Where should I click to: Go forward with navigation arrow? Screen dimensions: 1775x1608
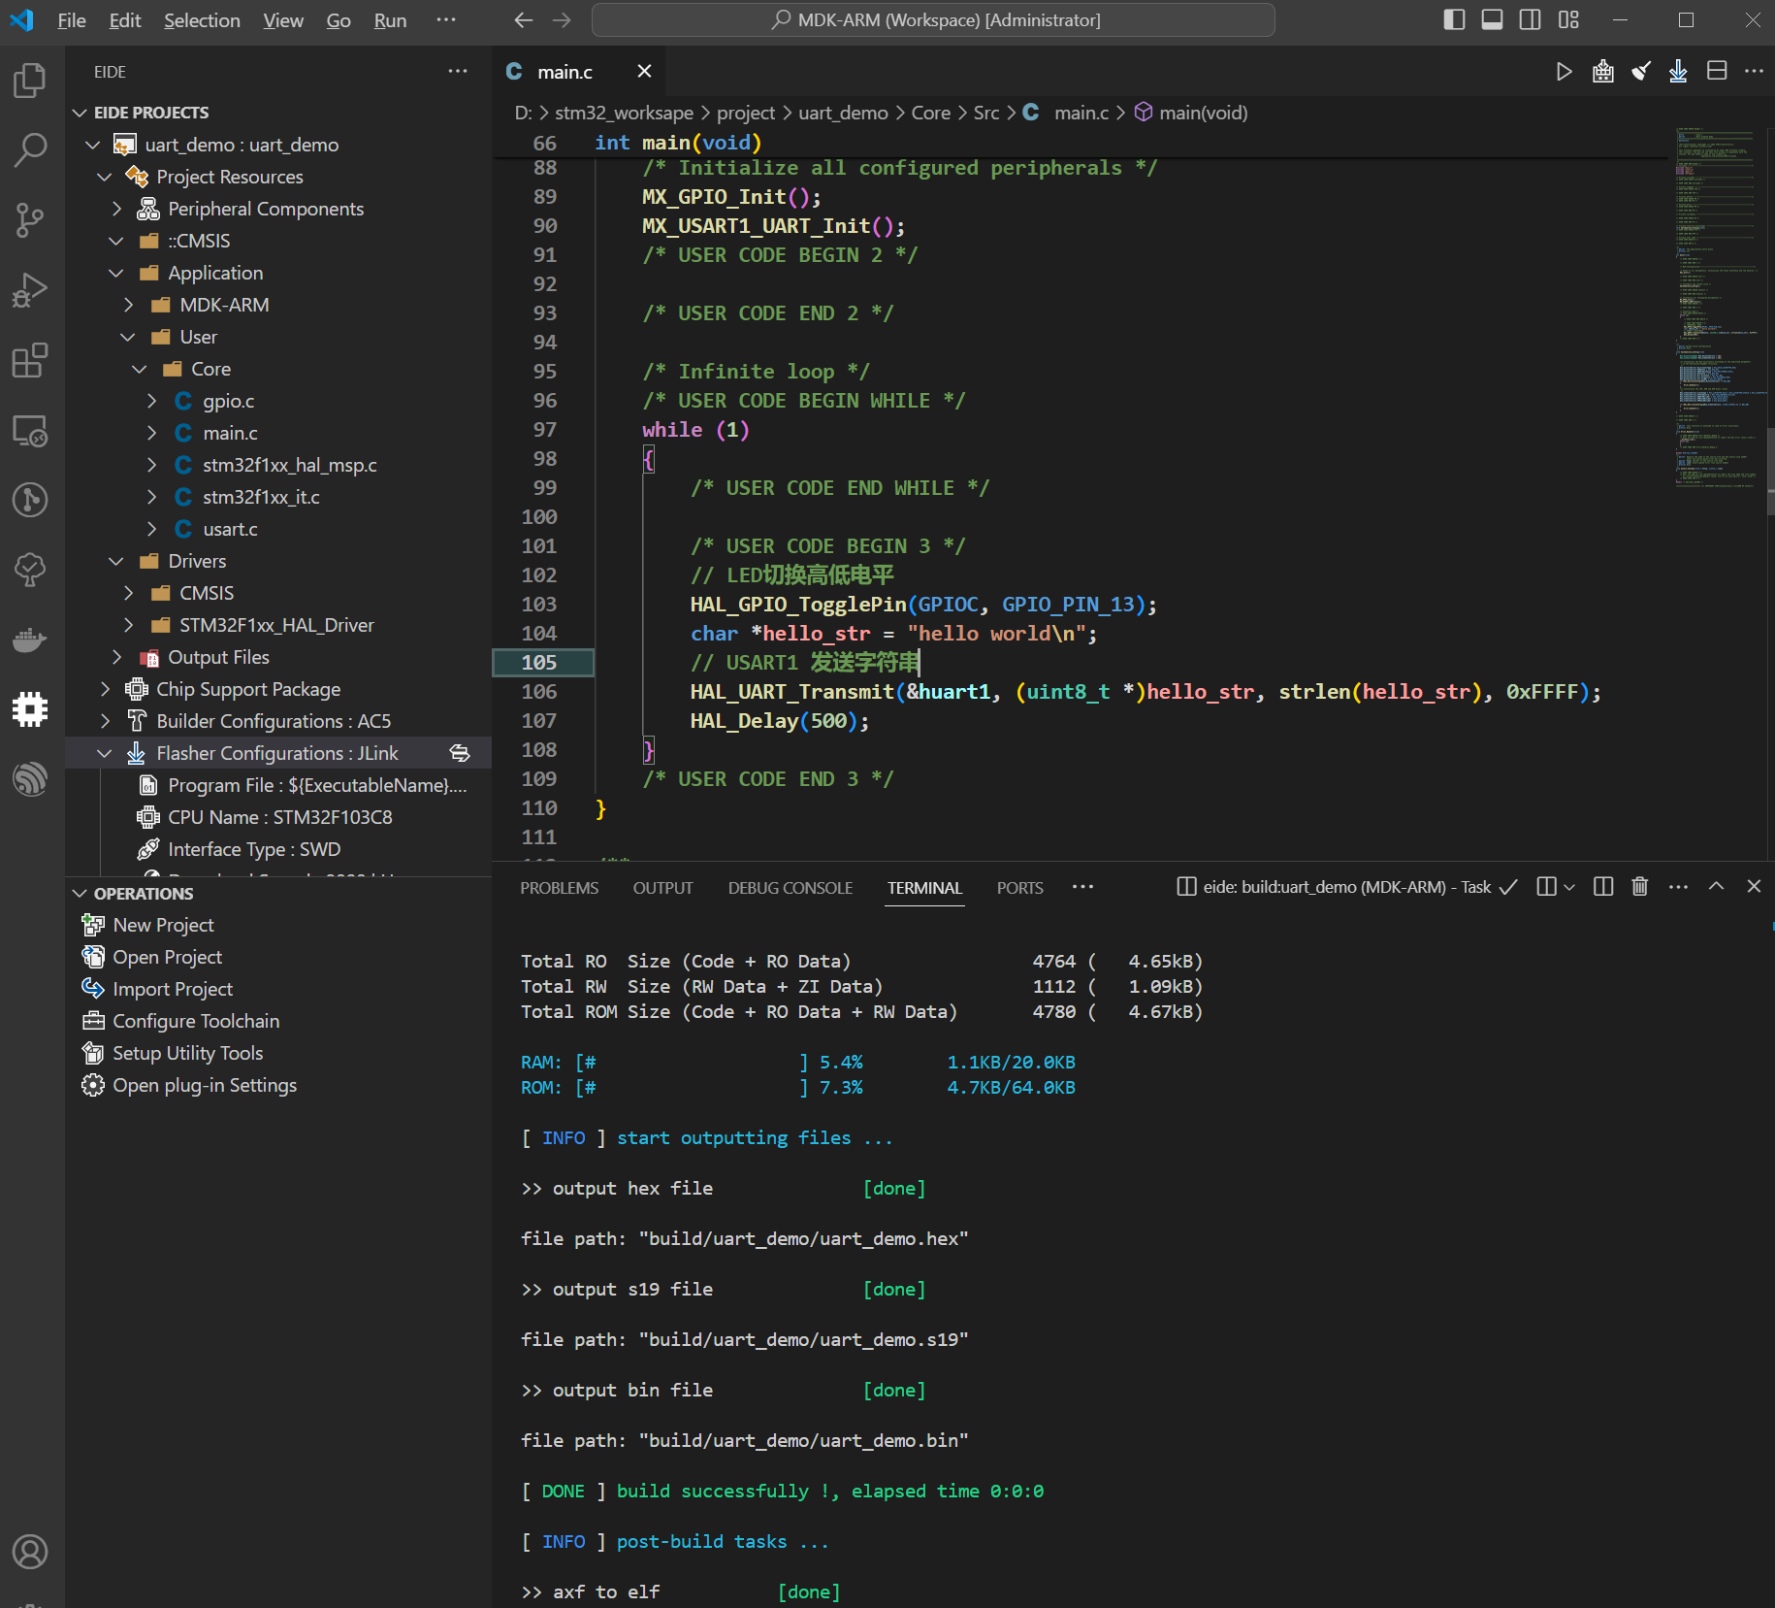tap(562, 20)
